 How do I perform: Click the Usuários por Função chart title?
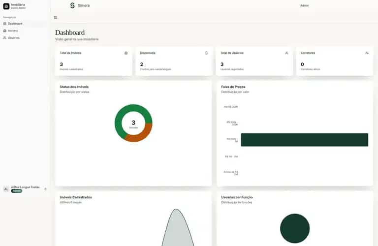pos(237,197)
